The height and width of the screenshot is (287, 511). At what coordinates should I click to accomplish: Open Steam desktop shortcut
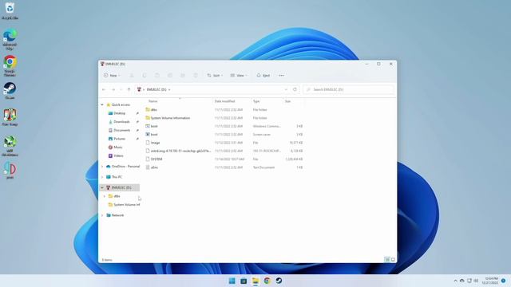[x=10, y=90]
